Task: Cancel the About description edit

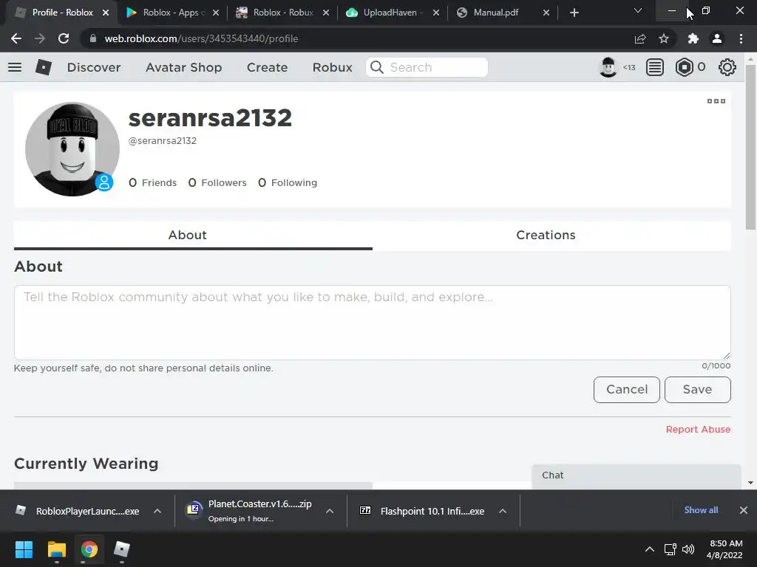Action: click(x=627, y=390)
